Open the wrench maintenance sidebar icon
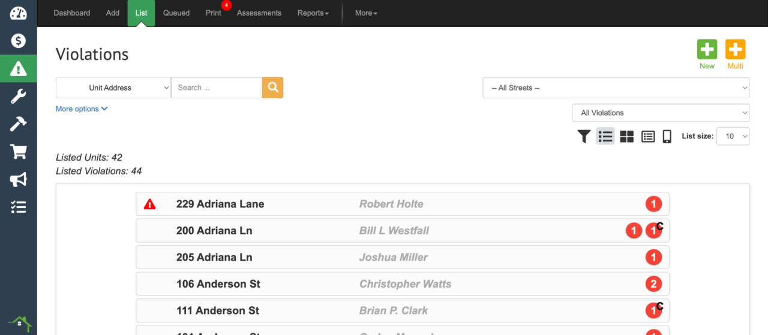This screenshot has height=335, width=768. (x=19, y=96)
